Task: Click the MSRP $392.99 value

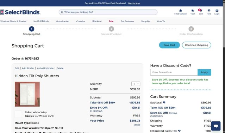Action: [135, 89]
